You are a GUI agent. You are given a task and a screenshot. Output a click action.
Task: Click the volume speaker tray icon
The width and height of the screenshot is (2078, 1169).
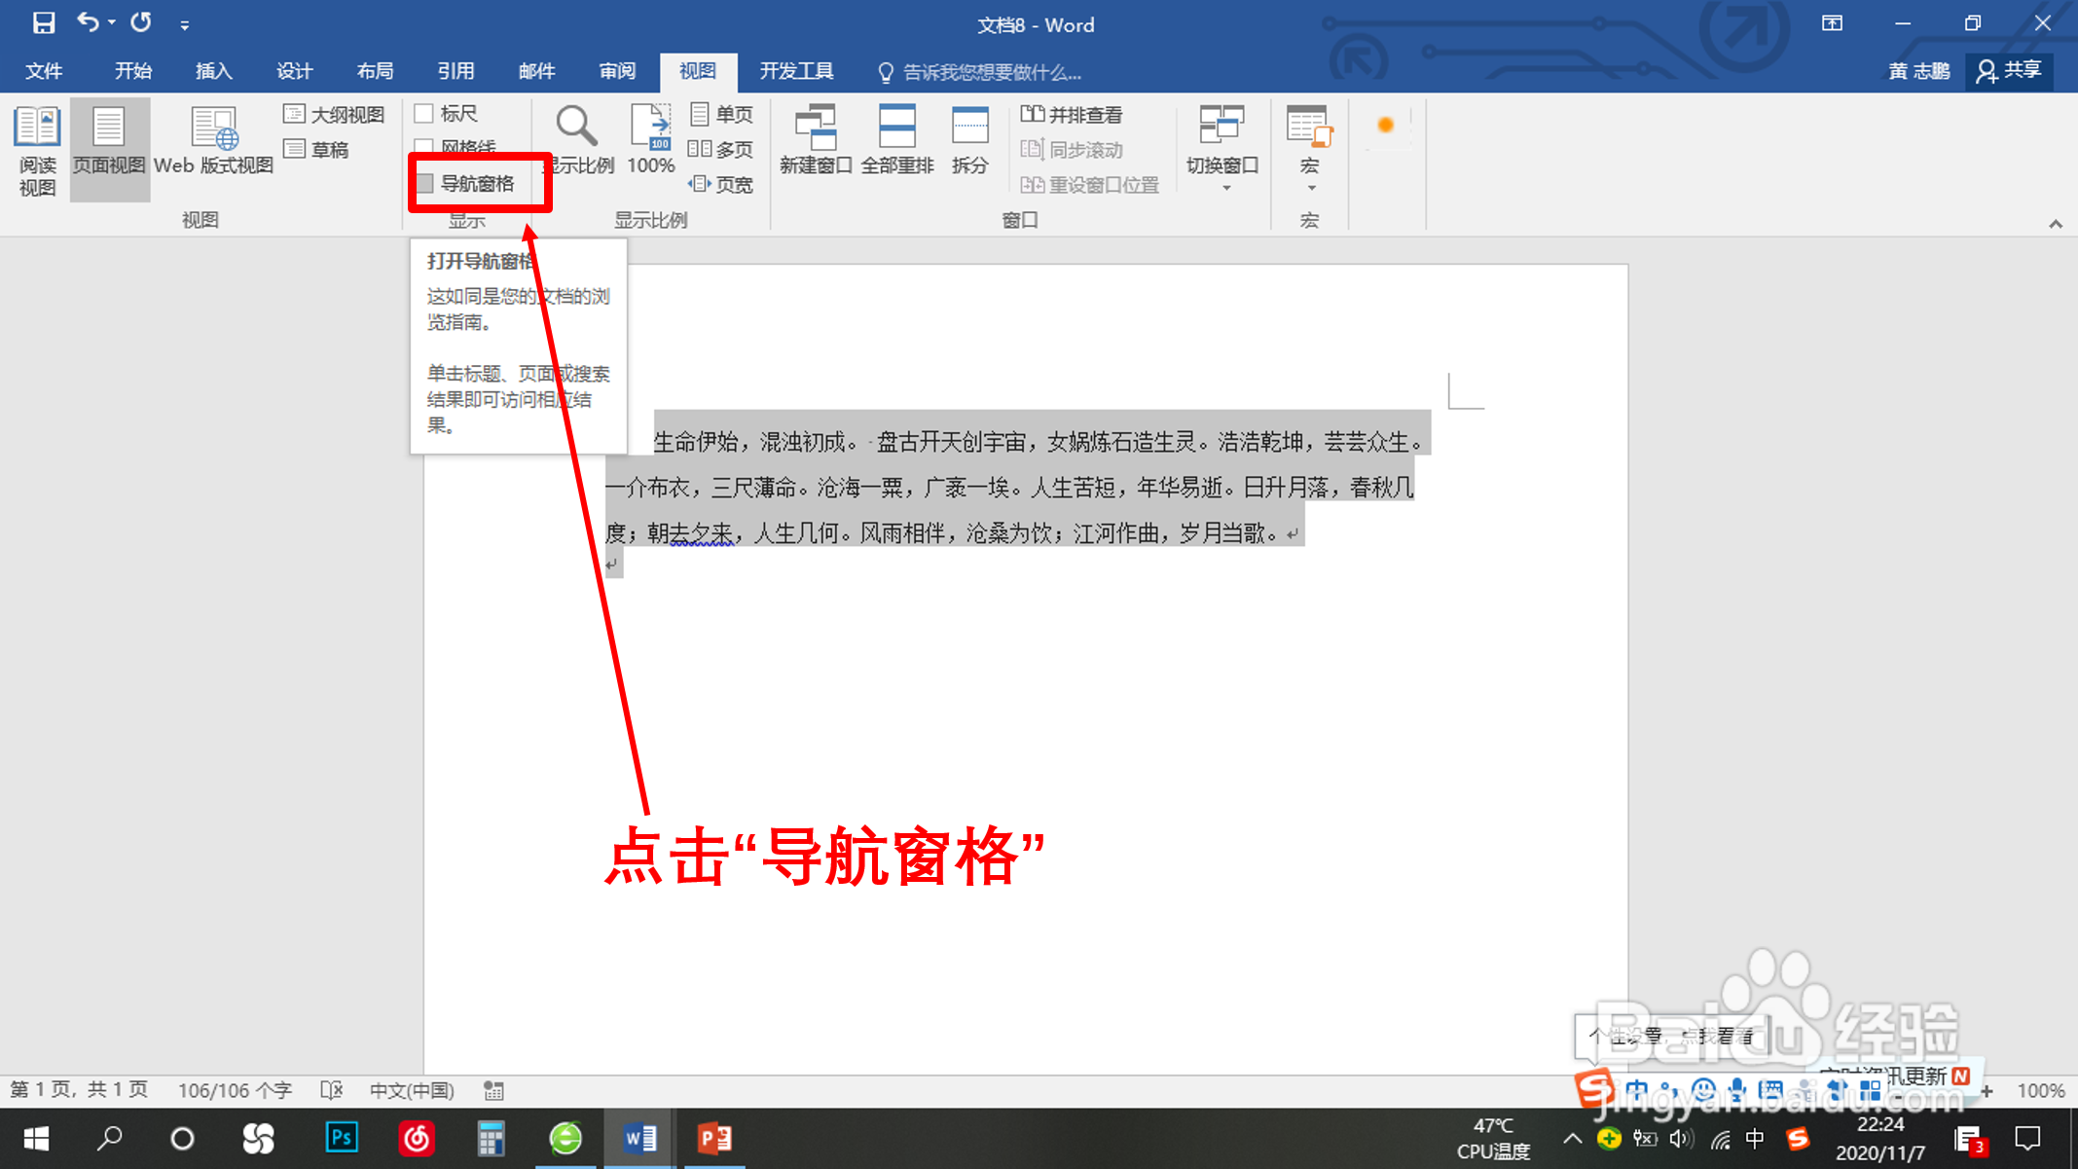(1681, 1138)
